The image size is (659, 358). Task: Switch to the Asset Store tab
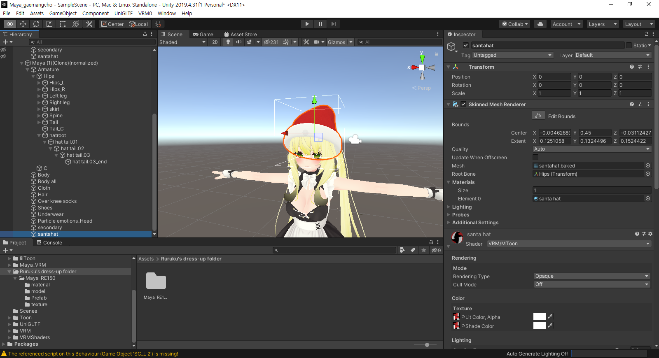tap(241, 34)
